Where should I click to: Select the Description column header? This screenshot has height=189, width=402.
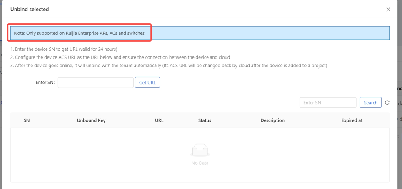272,120
